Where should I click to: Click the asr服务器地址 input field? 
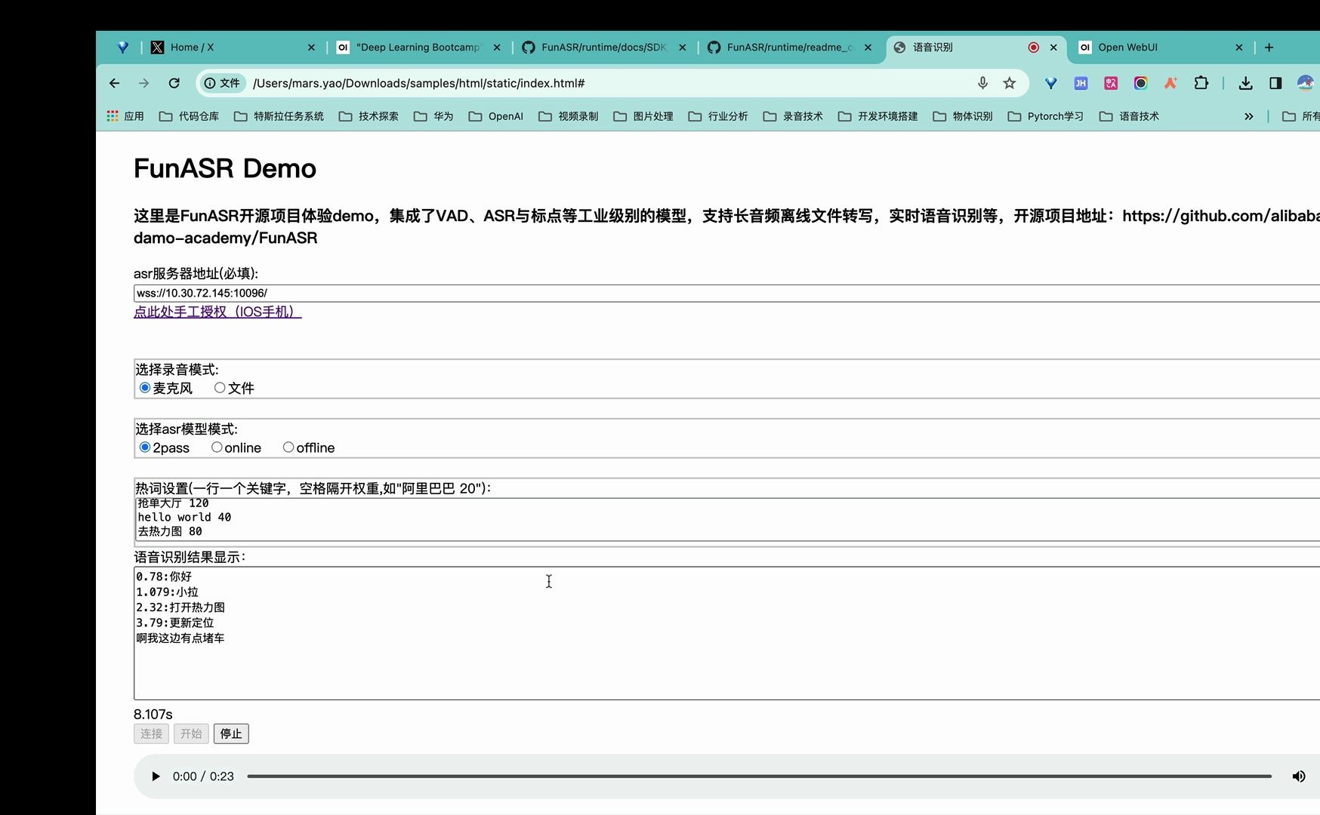[x=726, y=293]
